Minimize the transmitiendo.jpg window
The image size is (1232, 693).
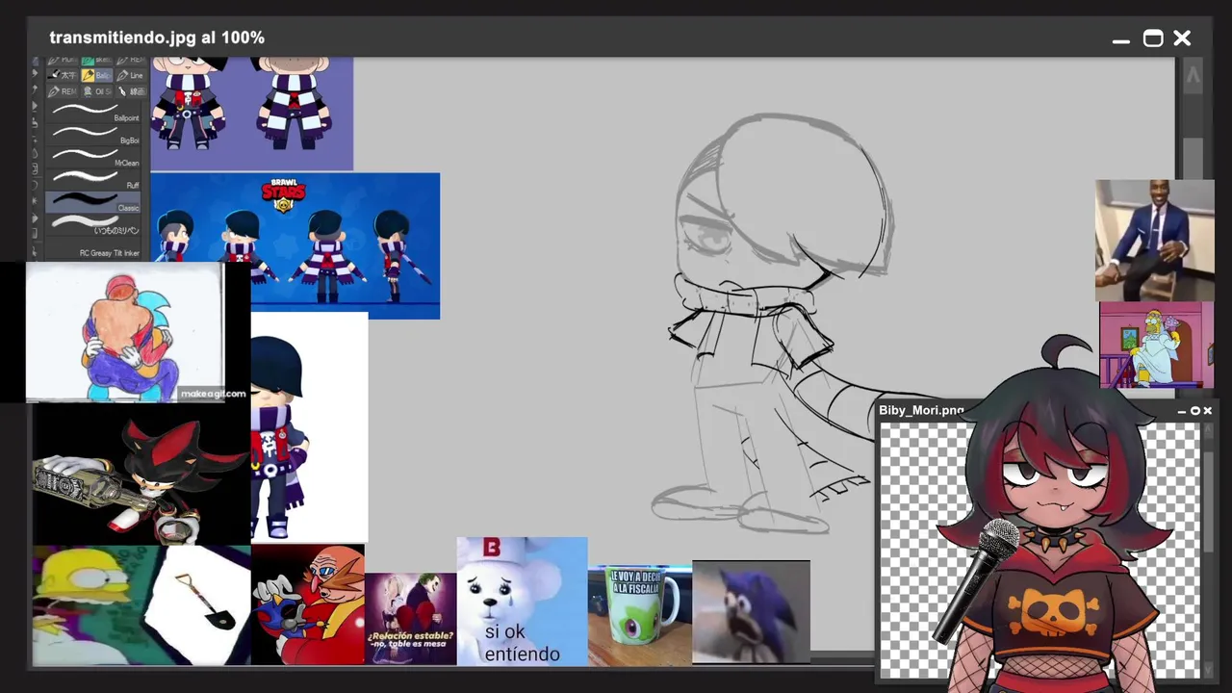pyautogui.click(x=1120, y=39)
